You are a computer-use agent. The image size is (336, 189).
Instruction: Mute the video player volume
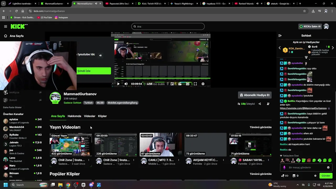tap(126, 84)
